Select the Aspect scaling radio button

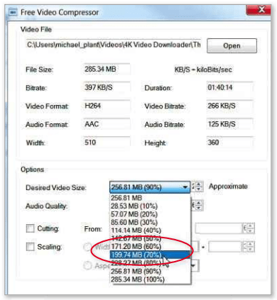pos(87,265)
